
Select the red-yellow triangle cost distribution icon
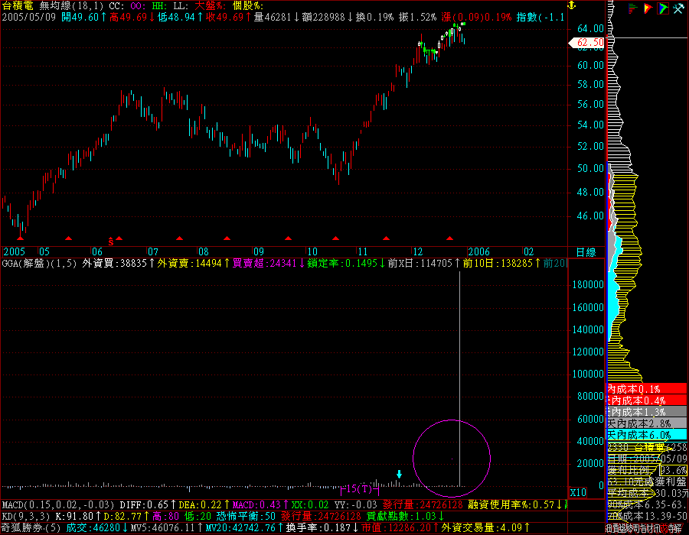tap(647, 8)
